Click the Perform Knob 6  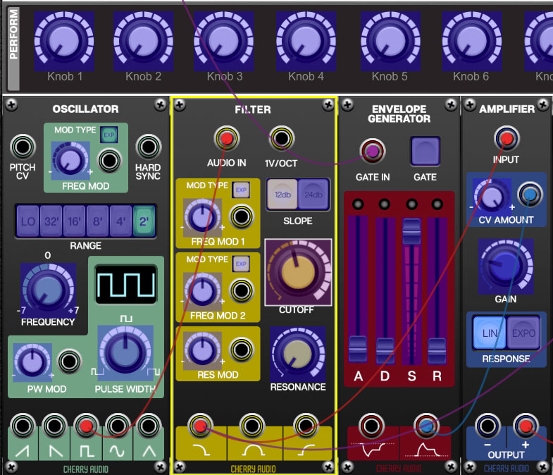pos(472,42)
